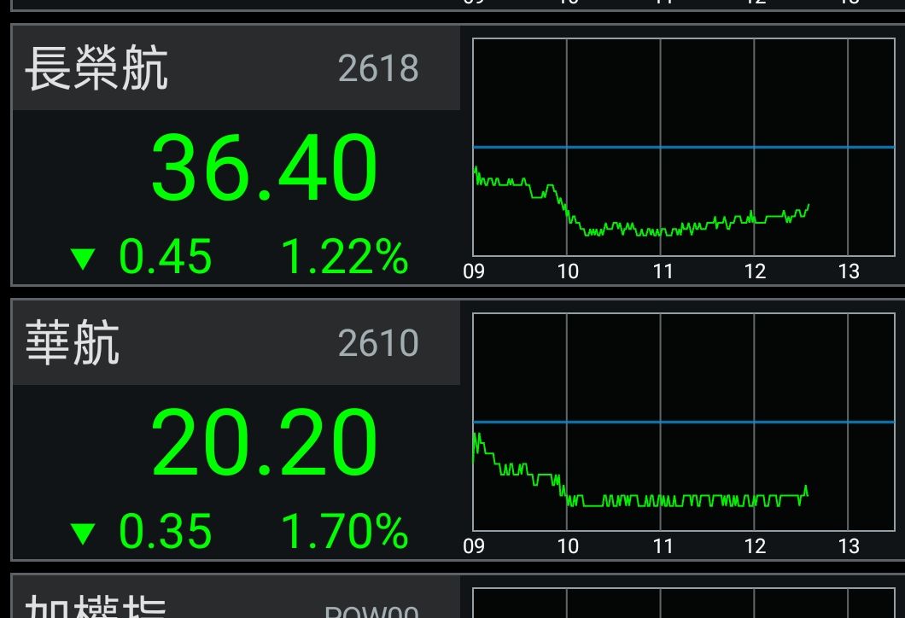Click the 12 hour marker on 華航 chart
Viewport: 905px width, 618px height.
[755, 545]
